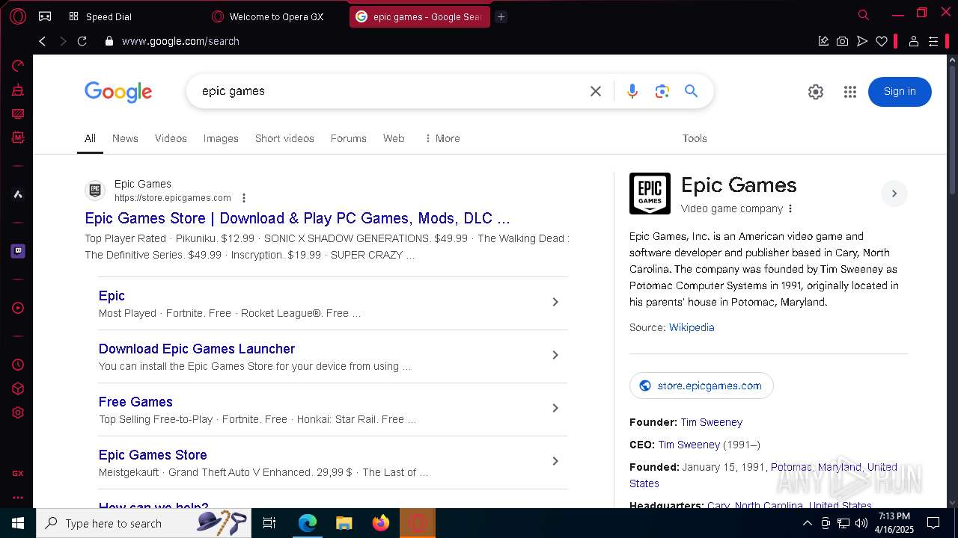Submit search with magnifier button
The width and height of the screenshot is (958, 538).
691,91
